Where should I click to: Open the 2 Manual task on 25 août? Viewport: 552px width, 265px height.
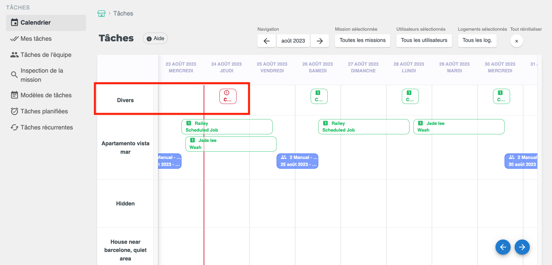click(297, 161)
